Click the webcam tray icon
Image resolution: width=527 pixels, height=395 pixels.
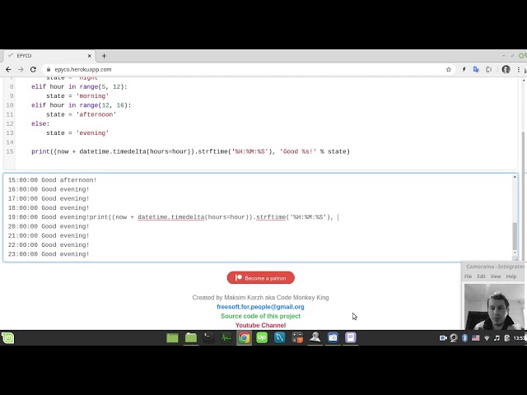click(x=454, y=338)
